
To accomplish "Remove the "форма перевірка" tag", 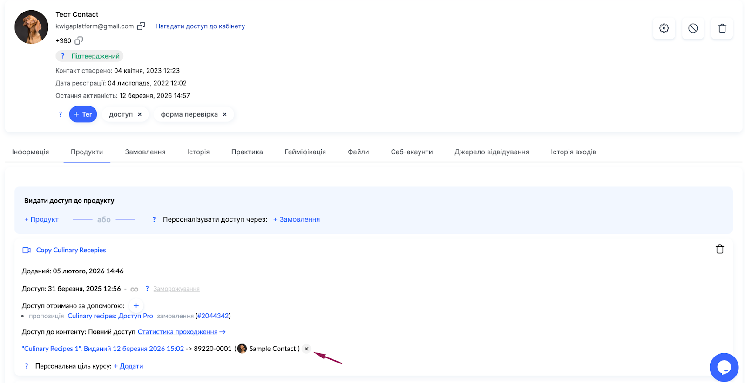I will tap(225, 114).
